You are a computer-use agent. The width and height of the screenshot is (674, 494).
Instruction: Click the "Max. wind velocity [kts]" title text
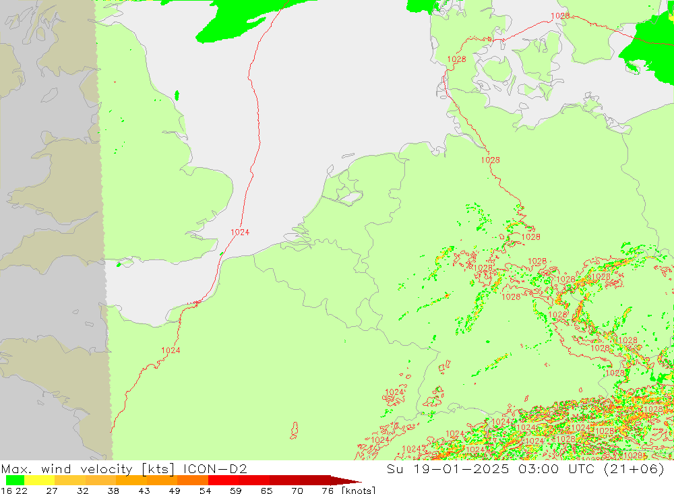[88, 469]
